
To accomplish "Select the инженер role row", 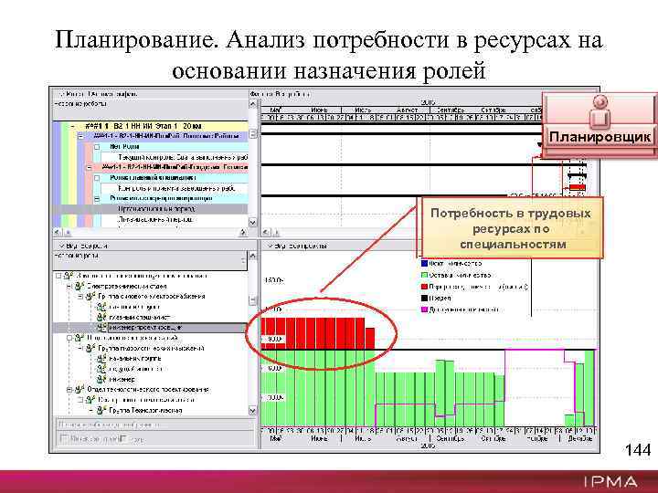I will [122, 380].
